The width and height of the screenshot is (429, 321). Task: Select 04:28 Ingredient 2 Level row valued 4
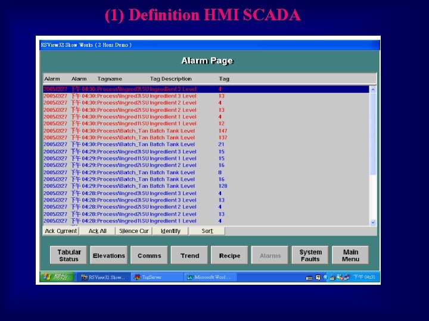point(206,207)
